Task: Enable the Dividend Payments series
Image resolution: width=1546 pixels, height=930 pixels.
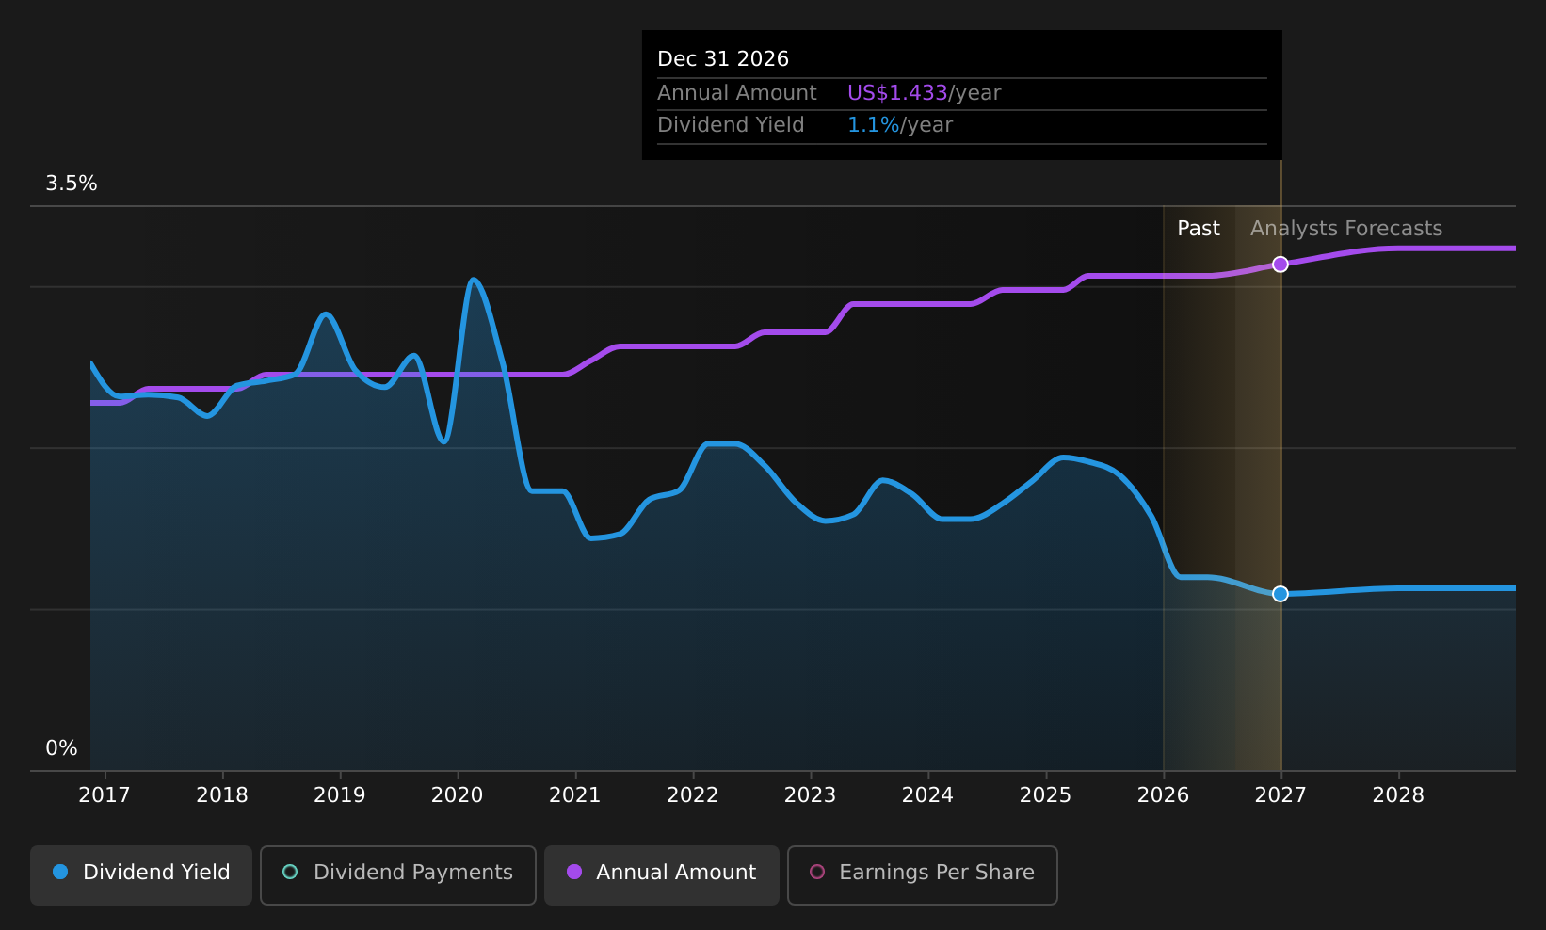Action: tap(397, 874)
